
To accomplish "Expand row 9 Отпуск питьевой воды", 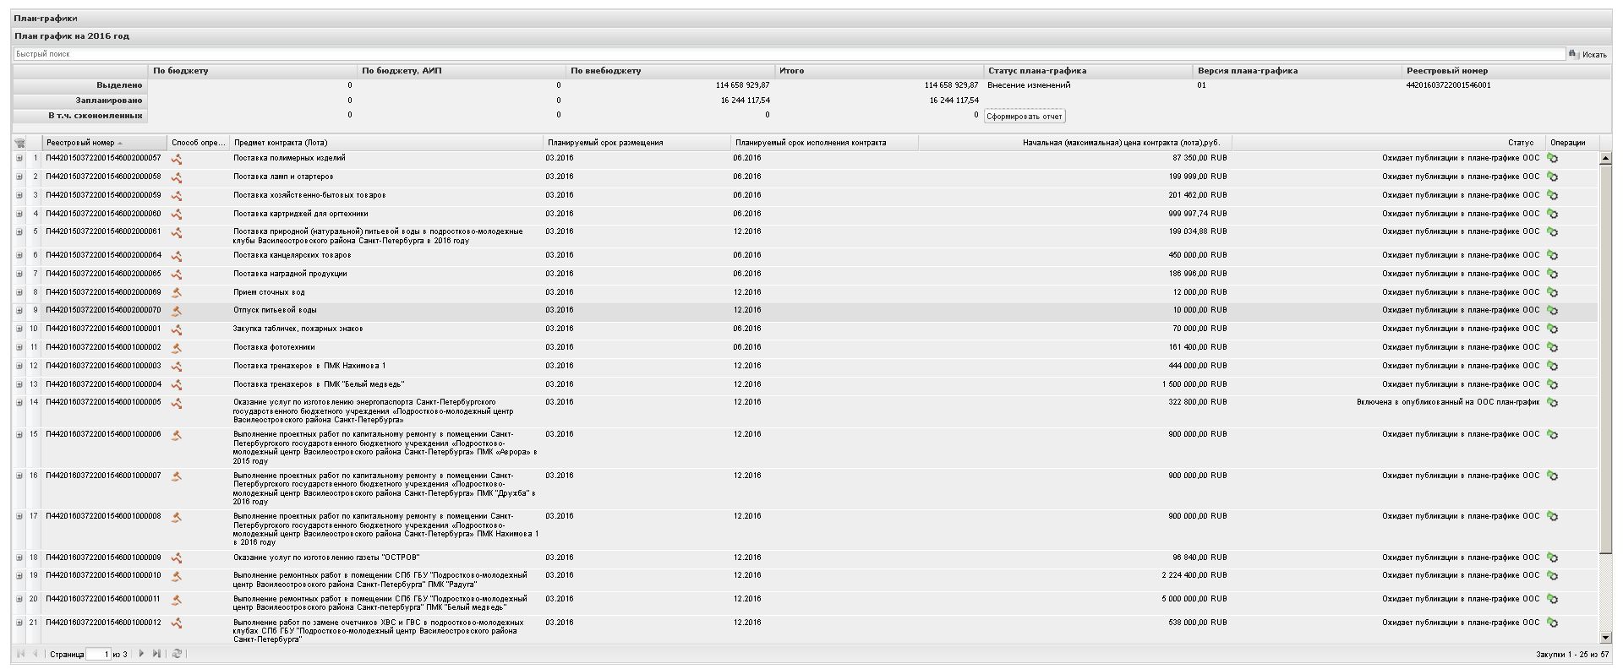I will [x=19, y=310].
